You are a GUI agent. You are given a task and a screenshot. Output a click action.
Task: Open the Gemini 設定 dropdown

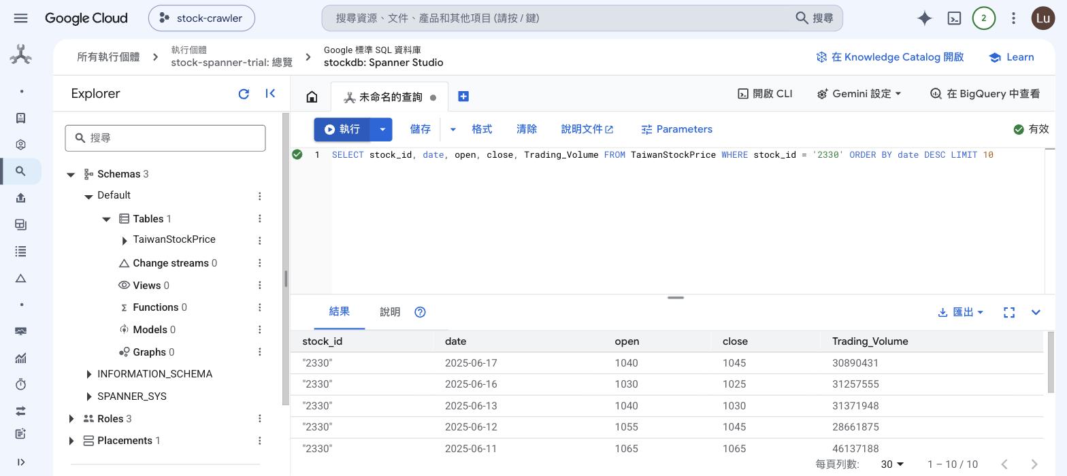[859, 94]
